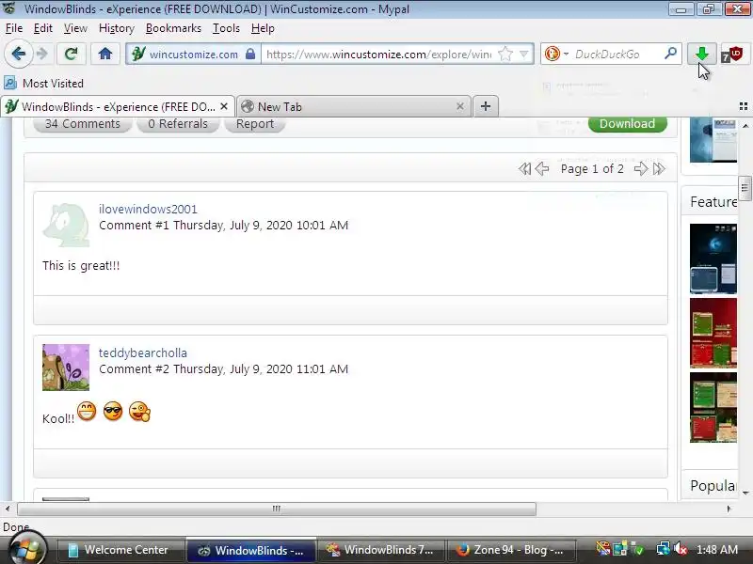Click teddybearcholla's avatar image
753x564 pixels.
click(x=66, y=368)
